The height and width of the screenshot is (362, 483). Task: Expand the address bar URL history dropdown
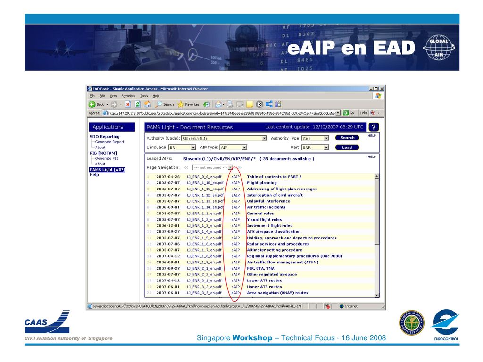338,113
